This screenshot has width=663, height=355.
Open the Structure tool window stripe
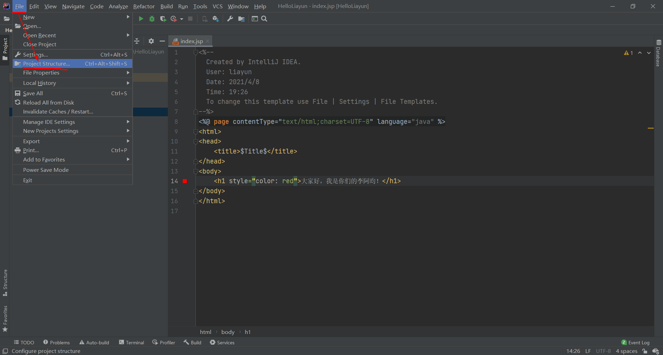[x=5, y=282]
